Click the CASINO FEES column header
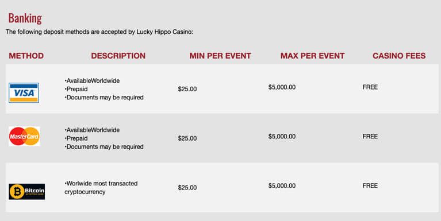This screenshot has width=441, height=221. click(399, 56)
